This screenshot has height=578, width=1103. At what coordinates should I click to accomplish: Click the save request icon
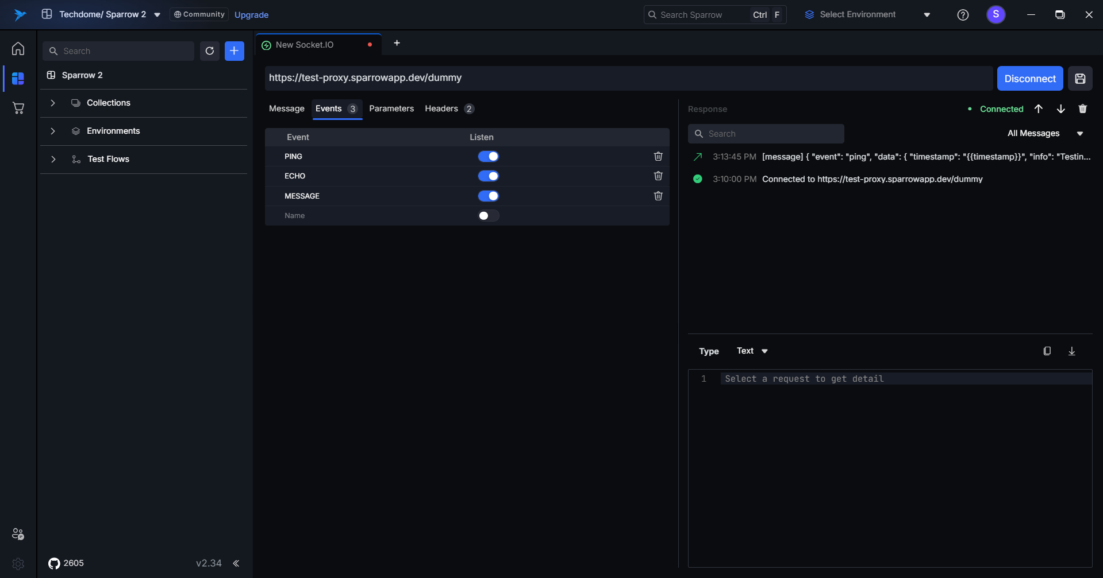pos(1080,79)
